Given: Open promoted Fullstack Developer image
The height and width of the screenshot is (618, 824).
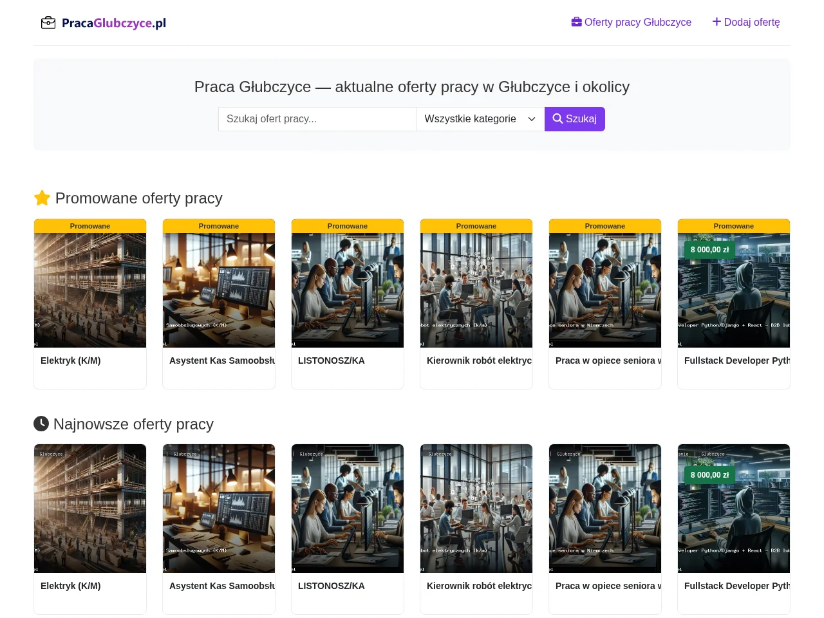Looking at the screenshot, I should click(x=734, y=290).
